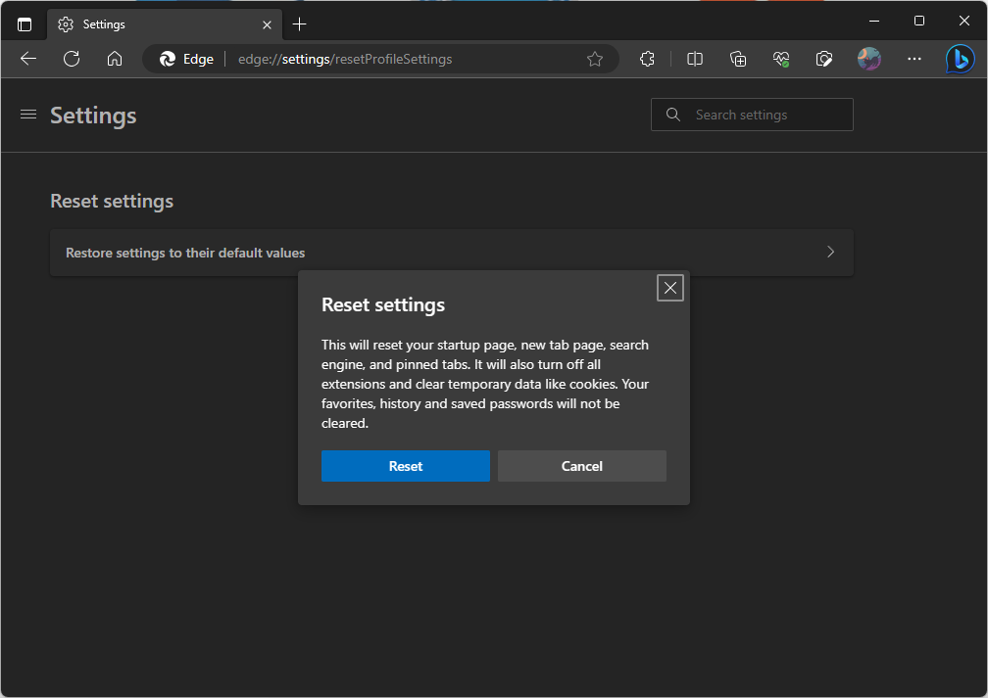Open a new tab with plus button
The height and width of the screenshot is (698, 988).
click(300, 23)
